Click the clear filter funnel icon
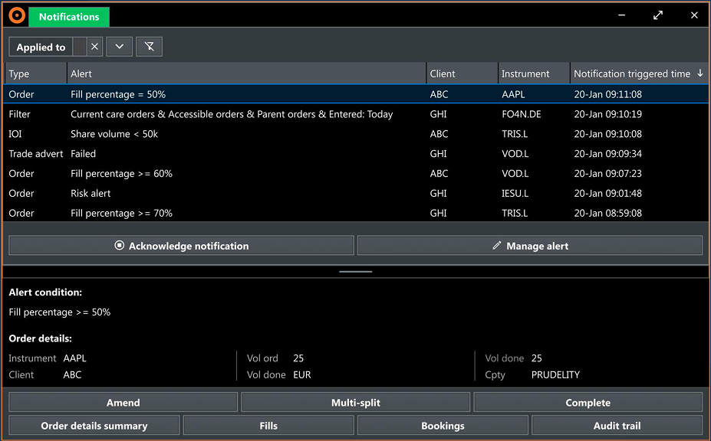The height and width of the screenshot is (441, 711). (149, 46)
